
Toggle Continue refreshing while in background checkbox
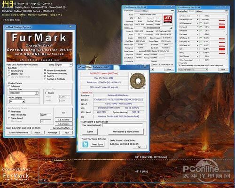point(180,65)
